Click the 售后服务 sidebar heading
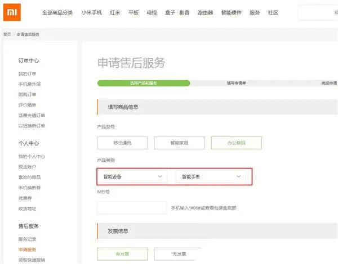 [29, 226]
